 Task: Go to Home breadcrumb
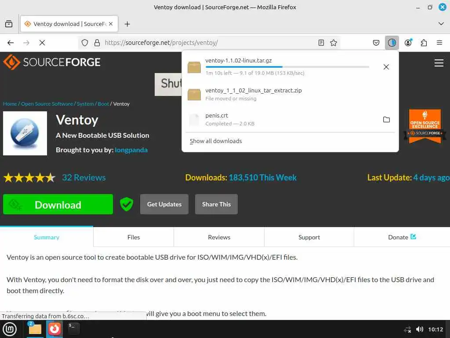point(10,104)
